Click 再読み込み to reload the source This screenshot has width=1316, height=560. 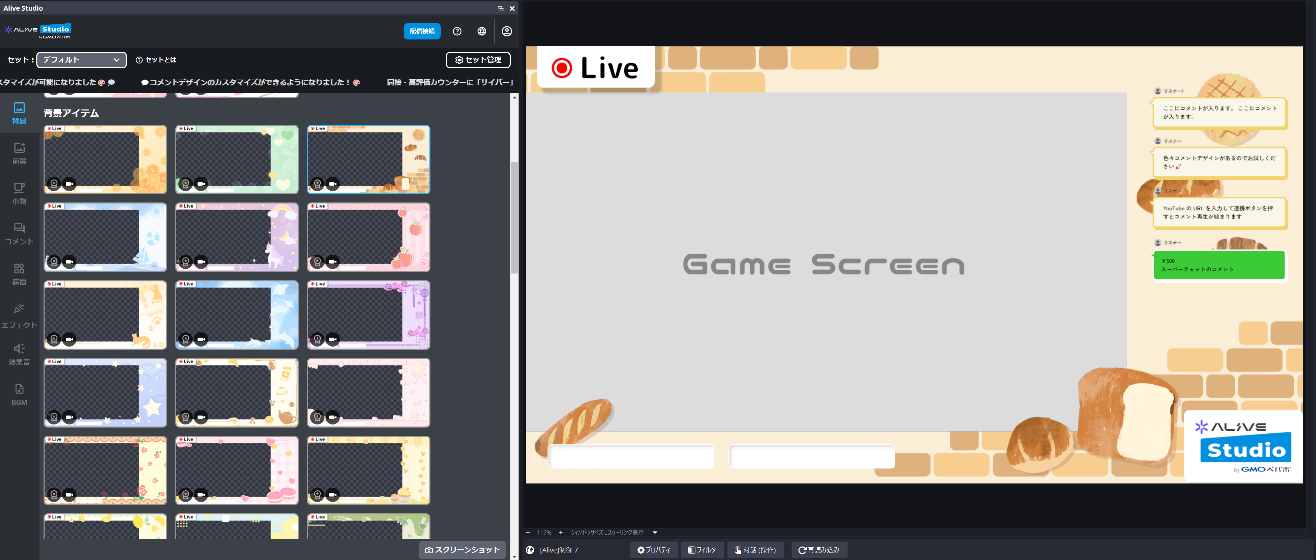coord(819,550)
